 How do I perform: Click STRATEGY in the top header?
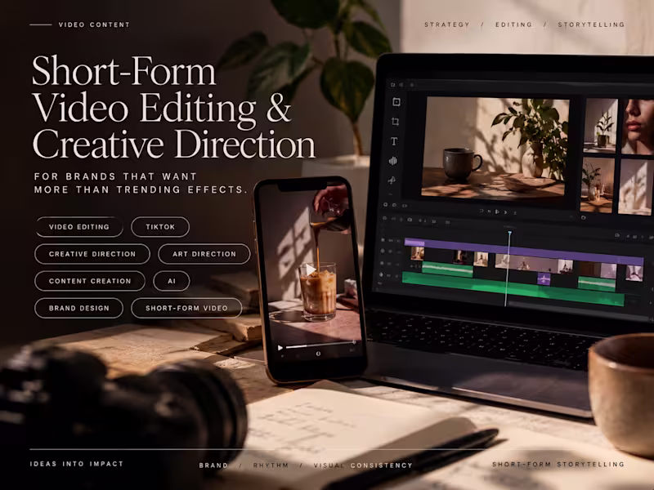(x=446, y=24)
